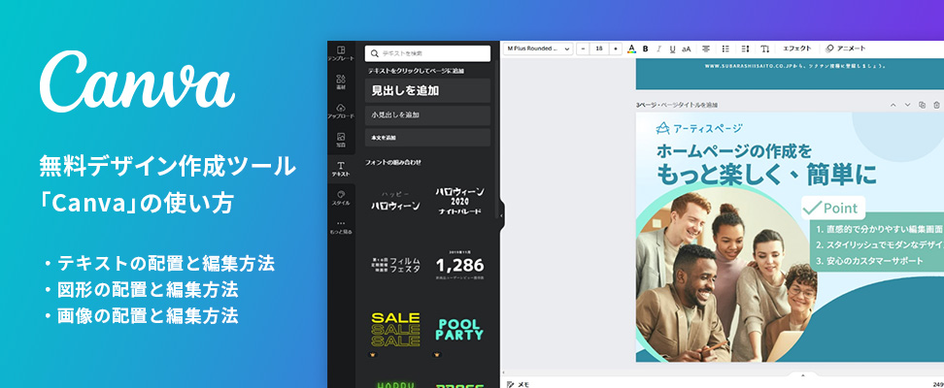Open the 素材 (Elements) sidebar tab
Screen dimensions: 944x388
(341, 82)
